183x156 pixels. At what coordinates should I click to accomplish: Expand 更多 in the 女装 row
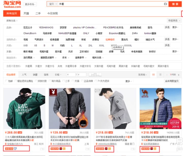point(175,51)
